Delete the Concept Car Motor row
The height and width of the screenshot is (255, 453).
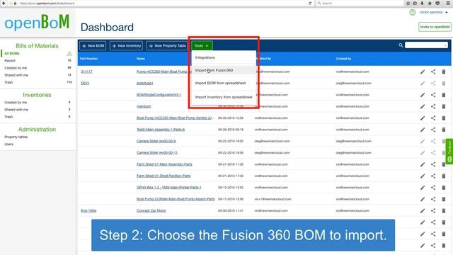[444, 211]
